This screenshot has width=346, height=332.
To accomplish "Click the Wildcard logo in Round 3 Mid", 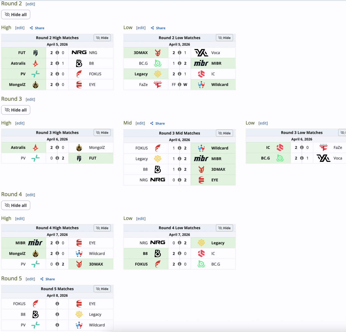I will pyautogui.click(x=201, y=148).
